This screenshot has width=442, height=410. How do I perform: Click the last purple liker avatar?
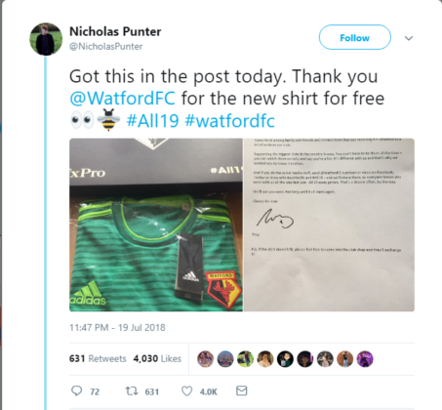tap(365, 359)
